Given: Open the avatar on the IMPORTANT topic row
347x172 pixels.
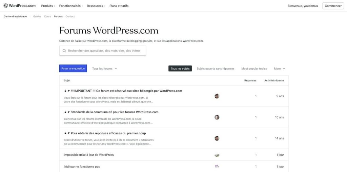Looking at the screenshot, I should (x=217, y=96).
